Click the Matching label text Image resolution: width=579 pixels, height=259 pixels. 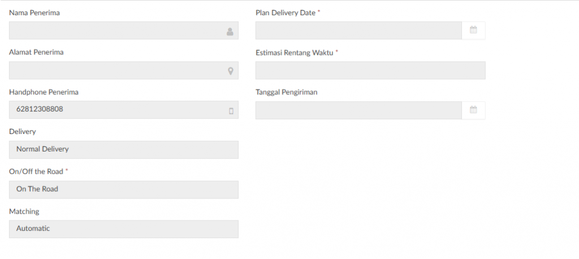pos(24,211)
